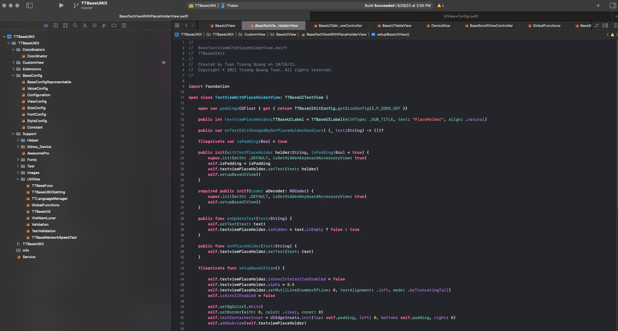The image size is (618, 331).
Task: Toggle the inspector panel on the right
Action: [613, 6]
